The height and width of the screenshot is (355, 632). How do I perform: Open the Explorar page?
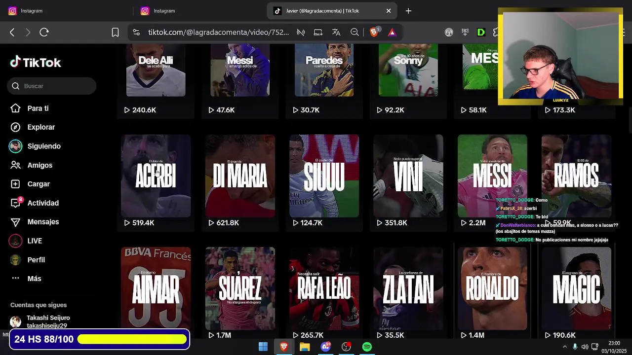tap(41, 127)
